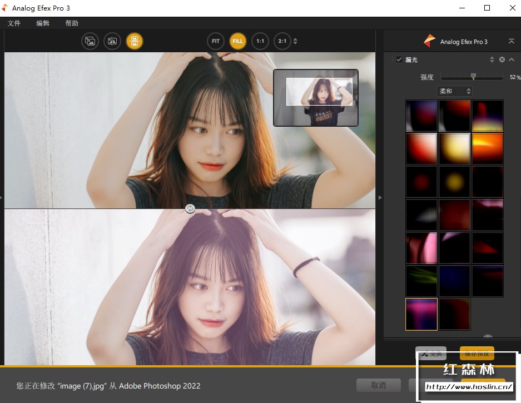Image resolution: width=521 pixels, height=403 pixels.
Task: Set zoom to 1:1
Action: coord(260,41)
